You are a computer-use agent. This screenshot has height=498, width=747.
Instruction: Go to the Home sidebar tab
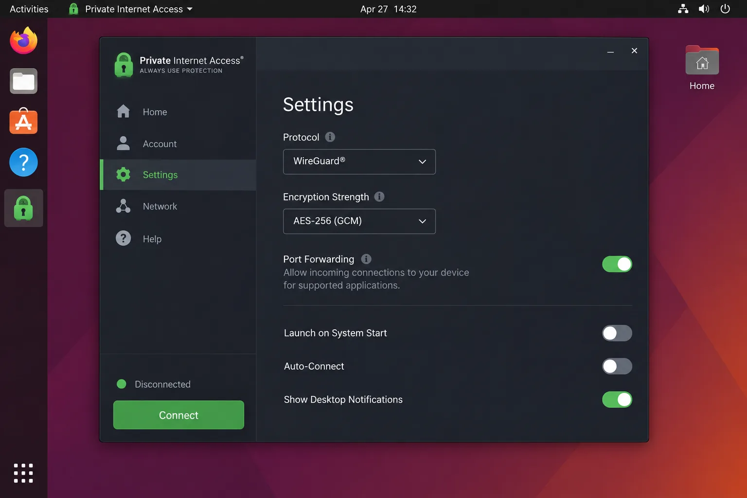point(178,112)
